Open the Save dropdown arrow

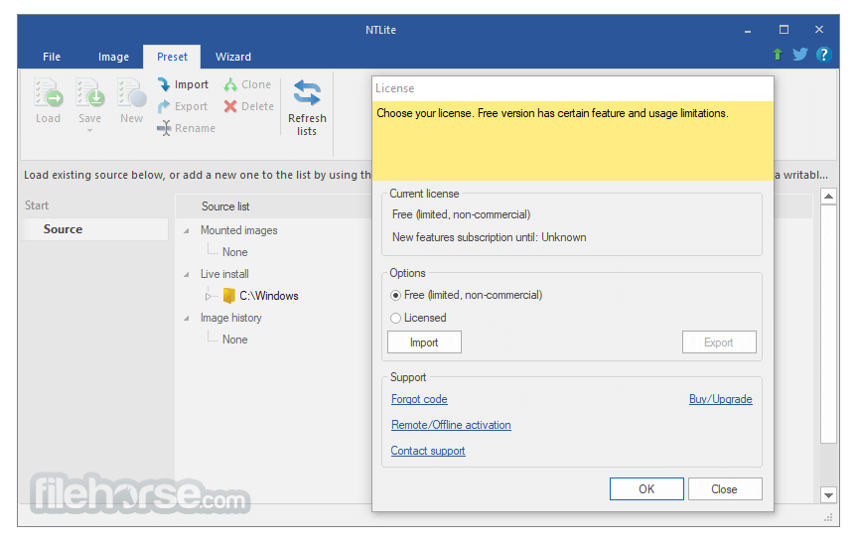[89, 130]
